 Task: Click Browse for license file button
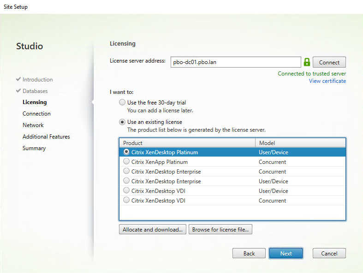pyautogui.click(x=220, y=229)
